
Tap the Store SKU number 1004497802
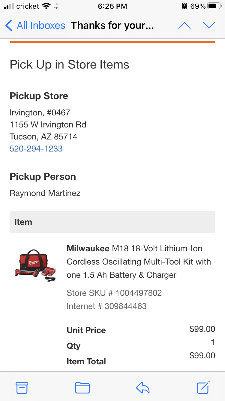(x=114, y=293)
